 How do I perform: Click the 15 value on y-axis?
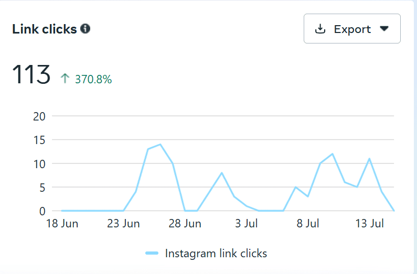(x=39, y=140)
